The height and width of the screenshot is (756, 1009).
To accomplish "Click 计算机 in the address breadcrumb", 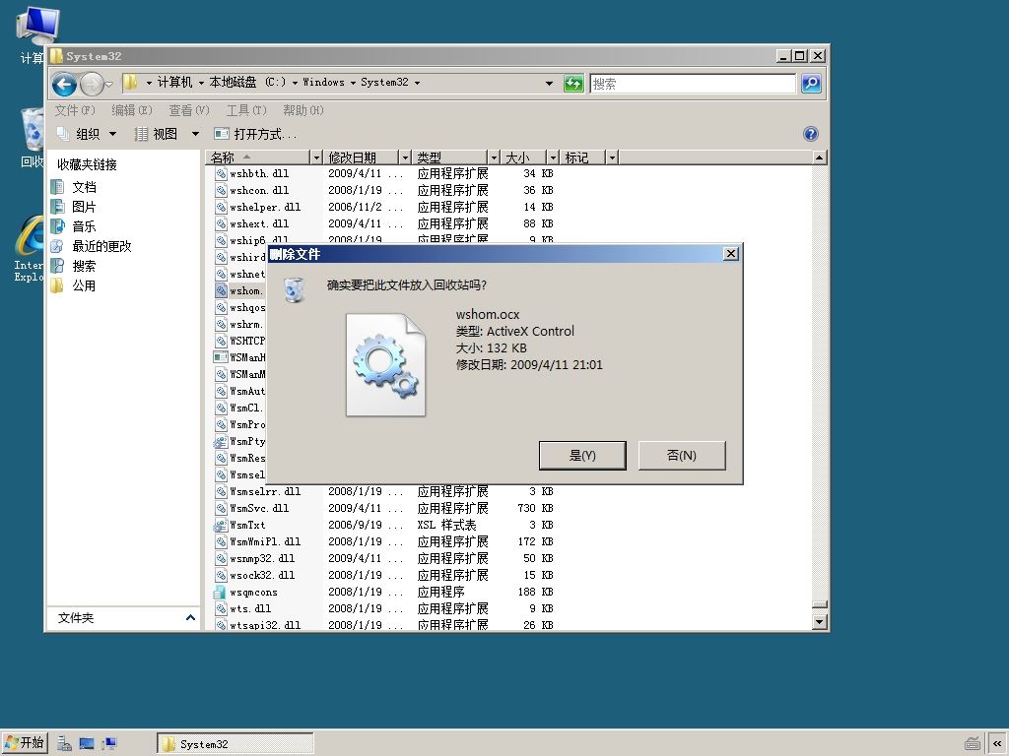I will pos(174,83).
